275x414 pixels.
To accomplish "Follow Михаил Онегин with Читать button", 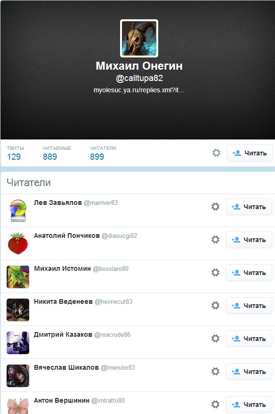I will [250, 153].
